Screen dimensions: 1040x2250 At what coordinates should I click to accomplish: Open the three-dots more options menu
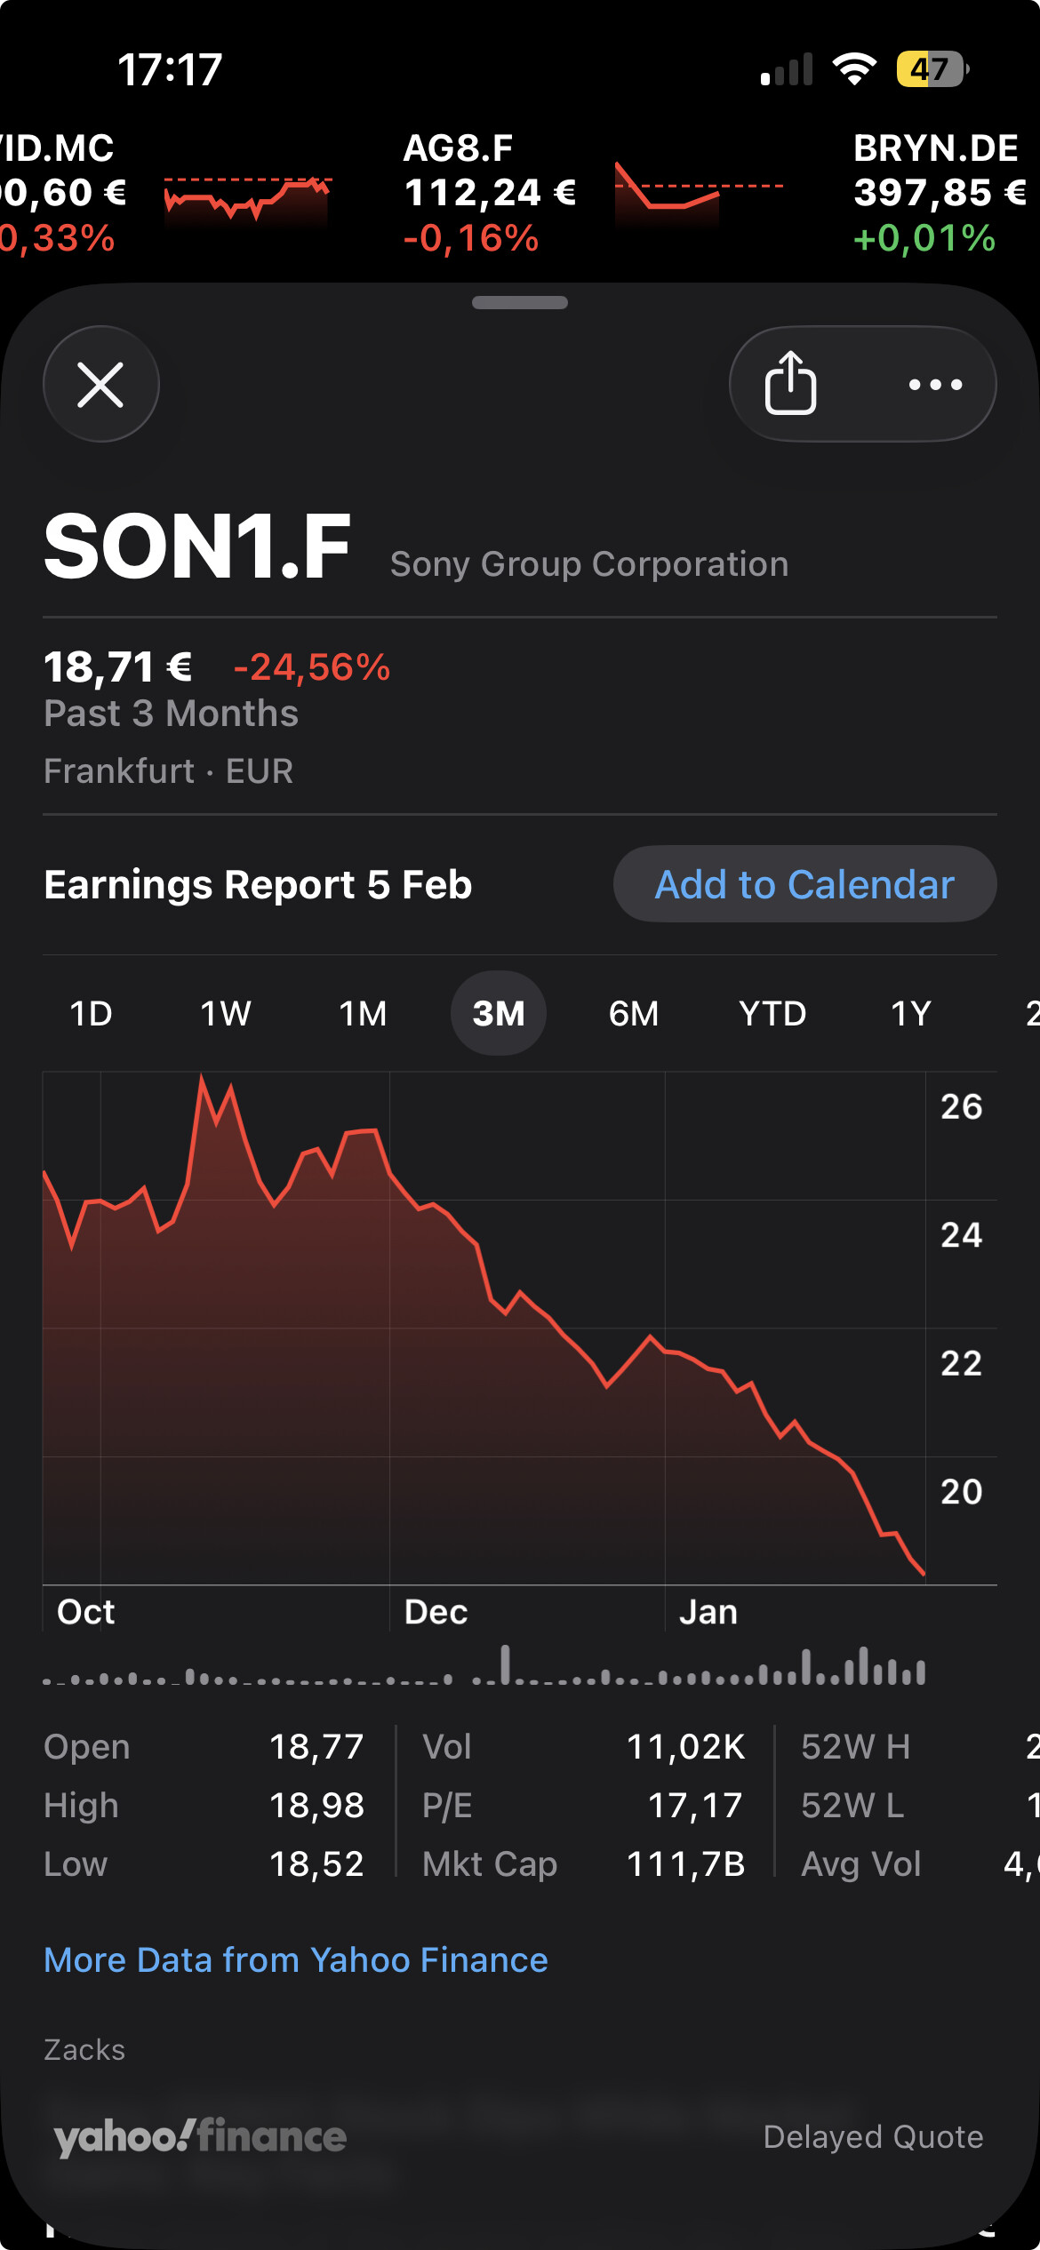tap(935, 385)
